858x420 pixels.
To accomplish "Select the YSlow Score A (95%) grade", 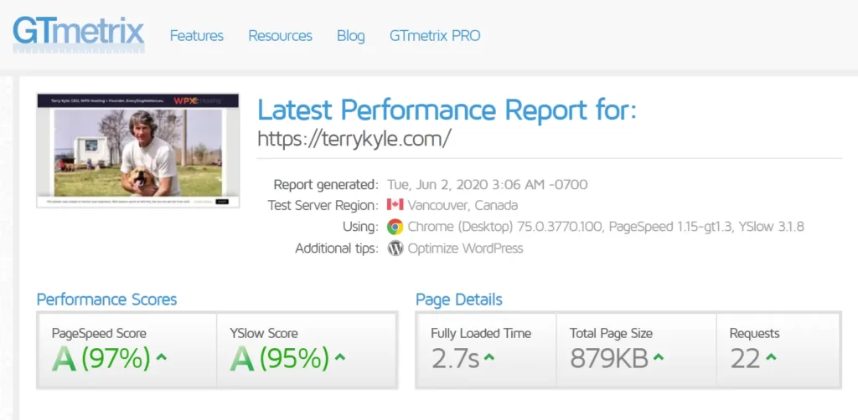I will pos(280,359).
